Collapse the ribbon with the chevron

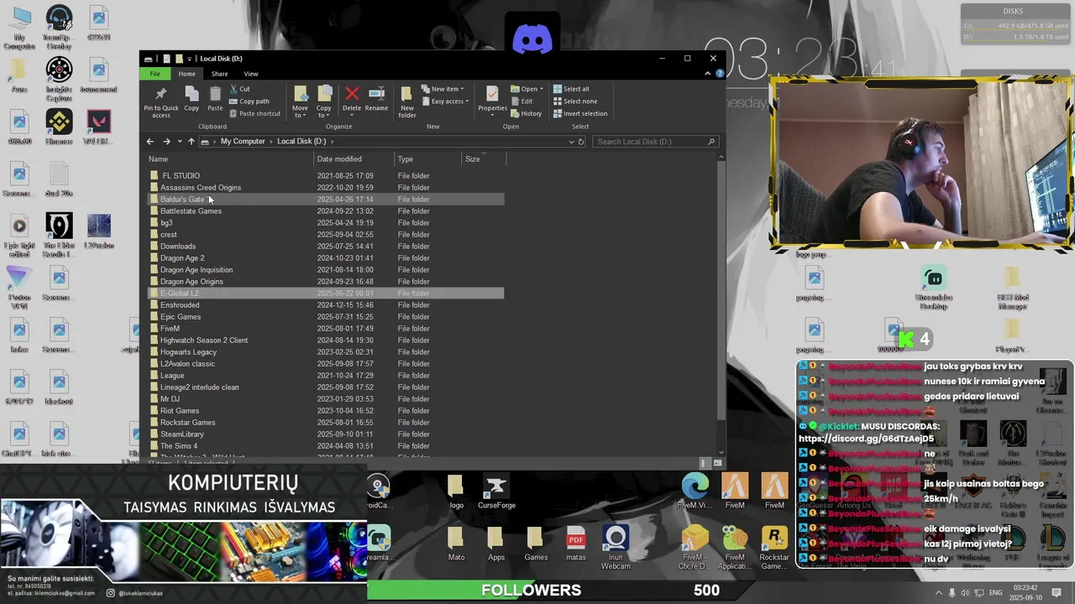click(x=707, y=74)
